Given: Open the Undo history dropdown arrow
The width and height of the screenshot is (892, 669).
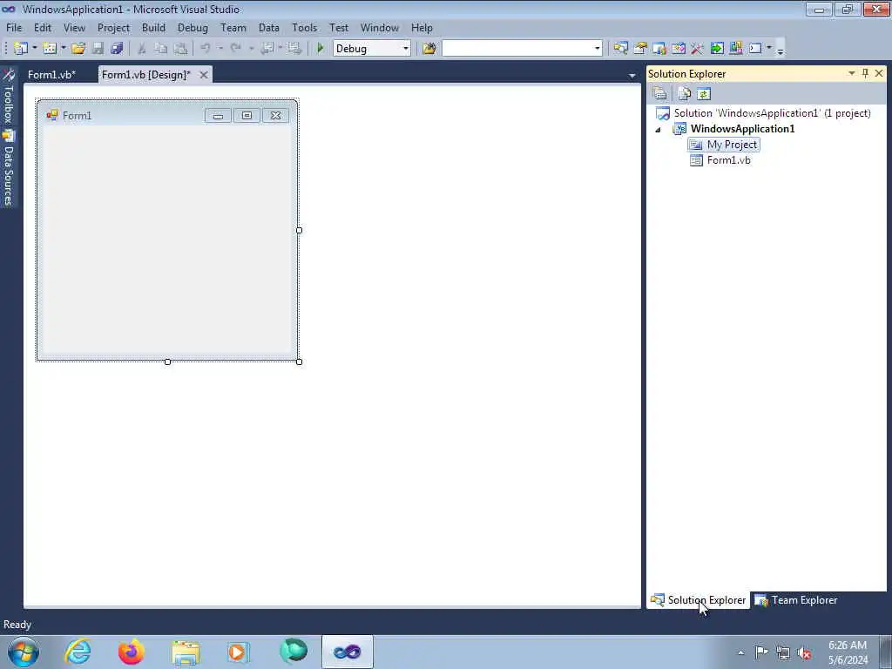Looking at the screenshot, I should (220, 49).
